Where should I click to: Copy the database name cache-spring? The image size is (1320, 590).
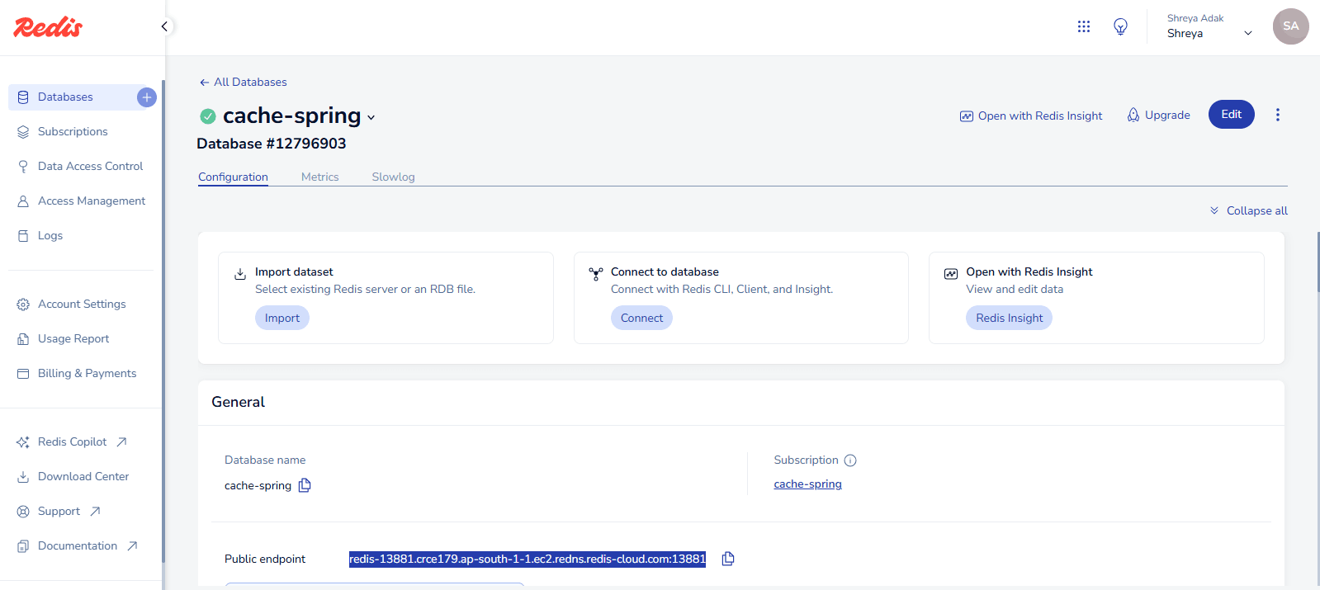pyautogui.click(x=305, y=485)
